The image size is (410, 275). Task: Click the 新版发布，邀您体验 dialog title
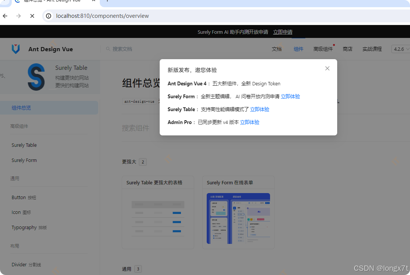192,70
